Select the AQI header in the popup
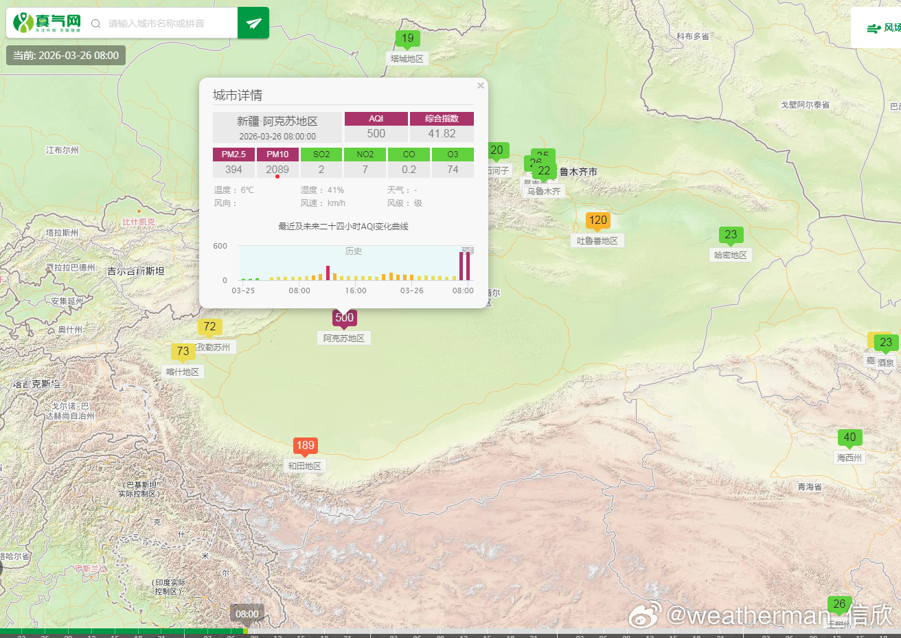 click(x=376, y=119)
